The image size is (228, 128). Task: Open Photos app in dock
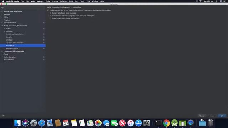click(x=98, y=123)
